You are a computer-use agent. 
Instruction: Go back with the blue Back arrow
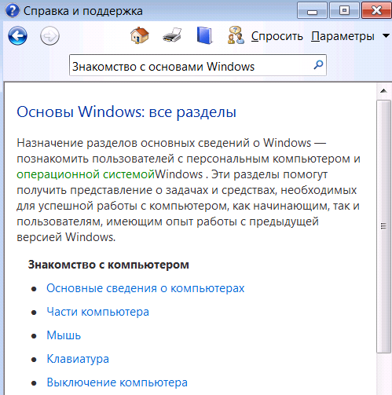coord(17,35)
